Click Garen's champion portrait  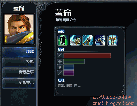coord(19,29)
